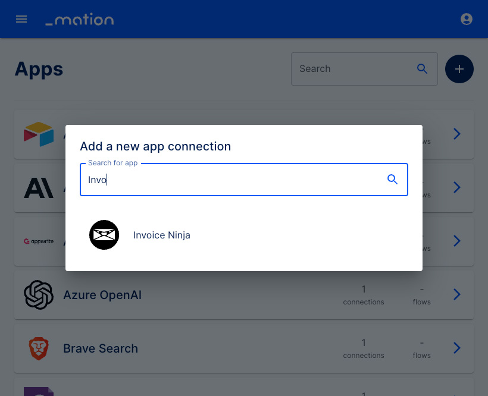Screen dimensions: 488x396
Task: Click the Anthropic app logo
Action: (x=39, y=188)
